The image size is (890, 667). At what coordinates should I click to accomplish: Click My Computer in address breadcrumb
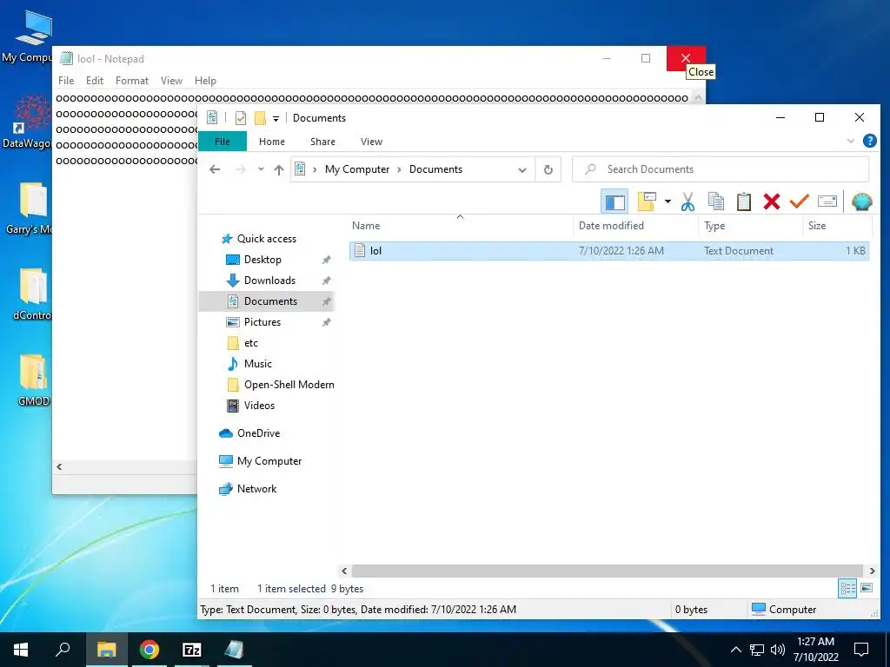coord(357,169)
